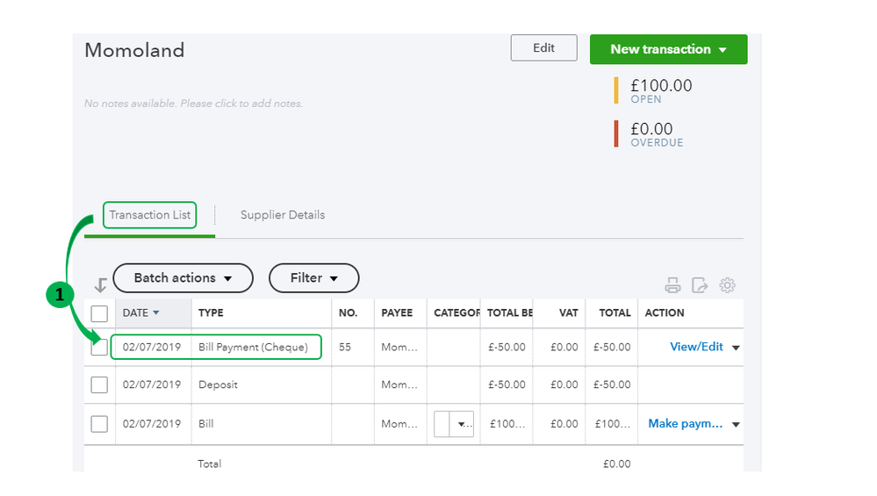Check the Bill Payment (Cheque) row checkbox
Screen dimensions: 877x496
coord(99,347)
